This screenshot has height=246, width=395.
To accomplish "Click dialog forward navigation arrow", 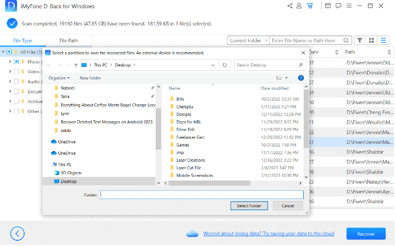I will 60,65.
